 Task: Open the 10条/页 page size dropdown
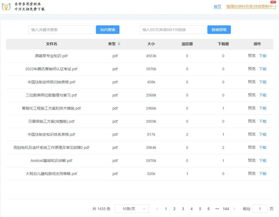pyautogui.click(x=131, y=209)
